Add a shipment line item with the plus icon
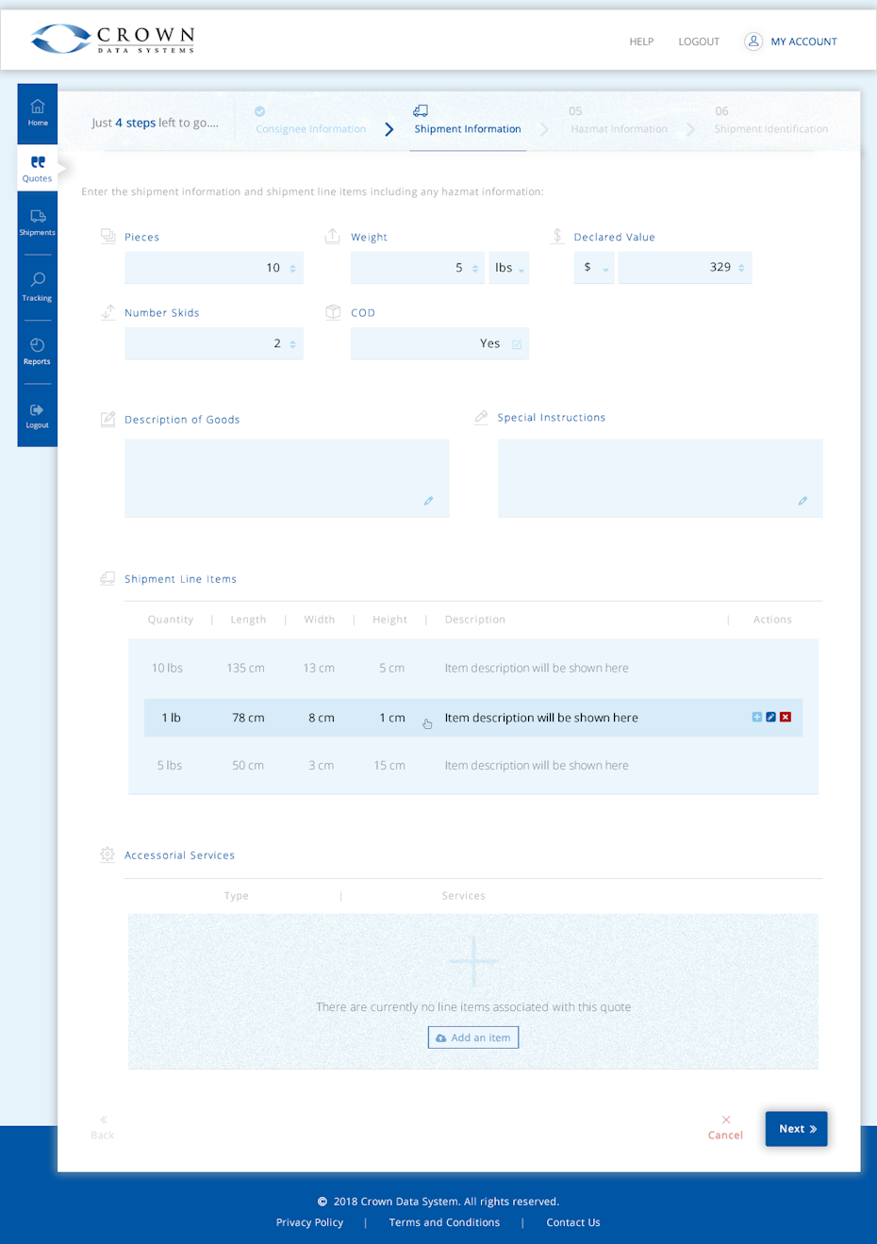This screenshot has width=877, height=1244. coord(756,717)
